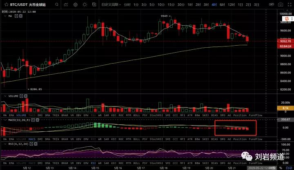
Task: Choose EMA in the row below the RSI panel
Action: click(11, 163)
